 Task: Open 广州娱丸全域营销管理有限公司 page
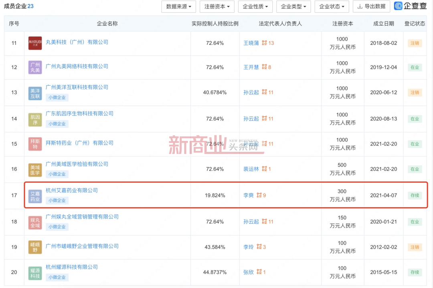pos(82,217)
